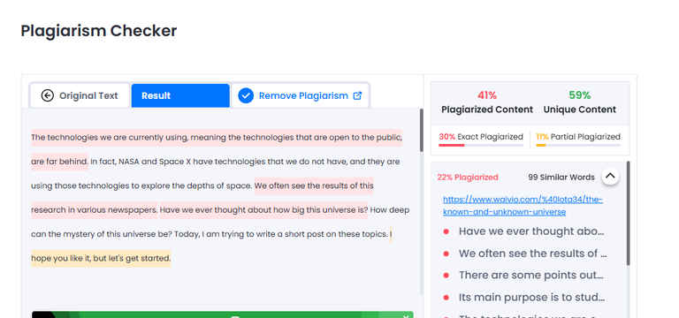
Task: Select match 'There are some points out...'
Action: [x=530, y=276]
